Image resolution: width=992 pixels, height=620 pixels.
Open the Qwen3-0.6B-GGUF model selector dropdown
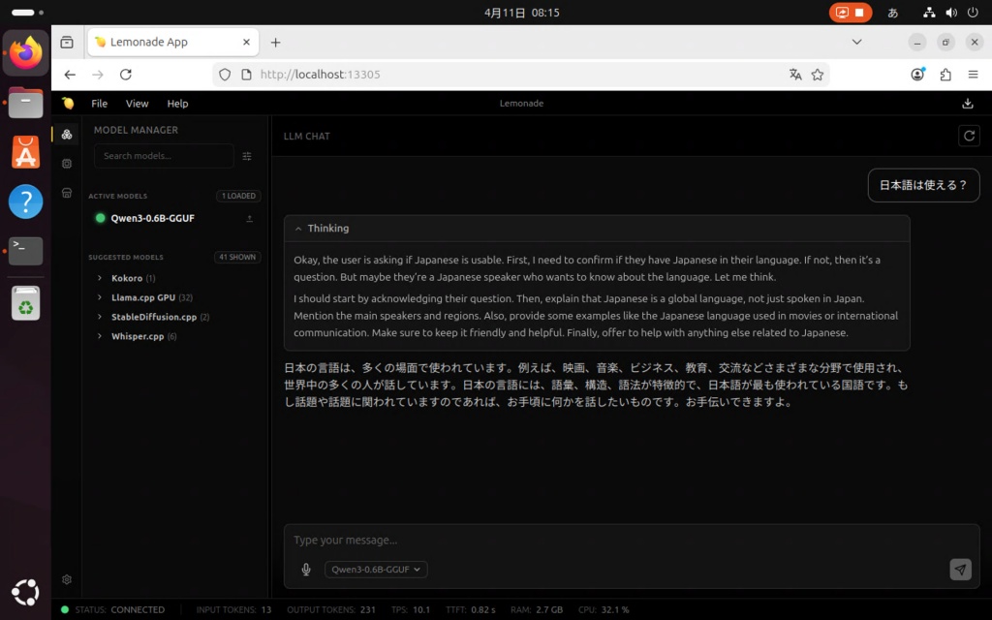(x=376, y=570)
